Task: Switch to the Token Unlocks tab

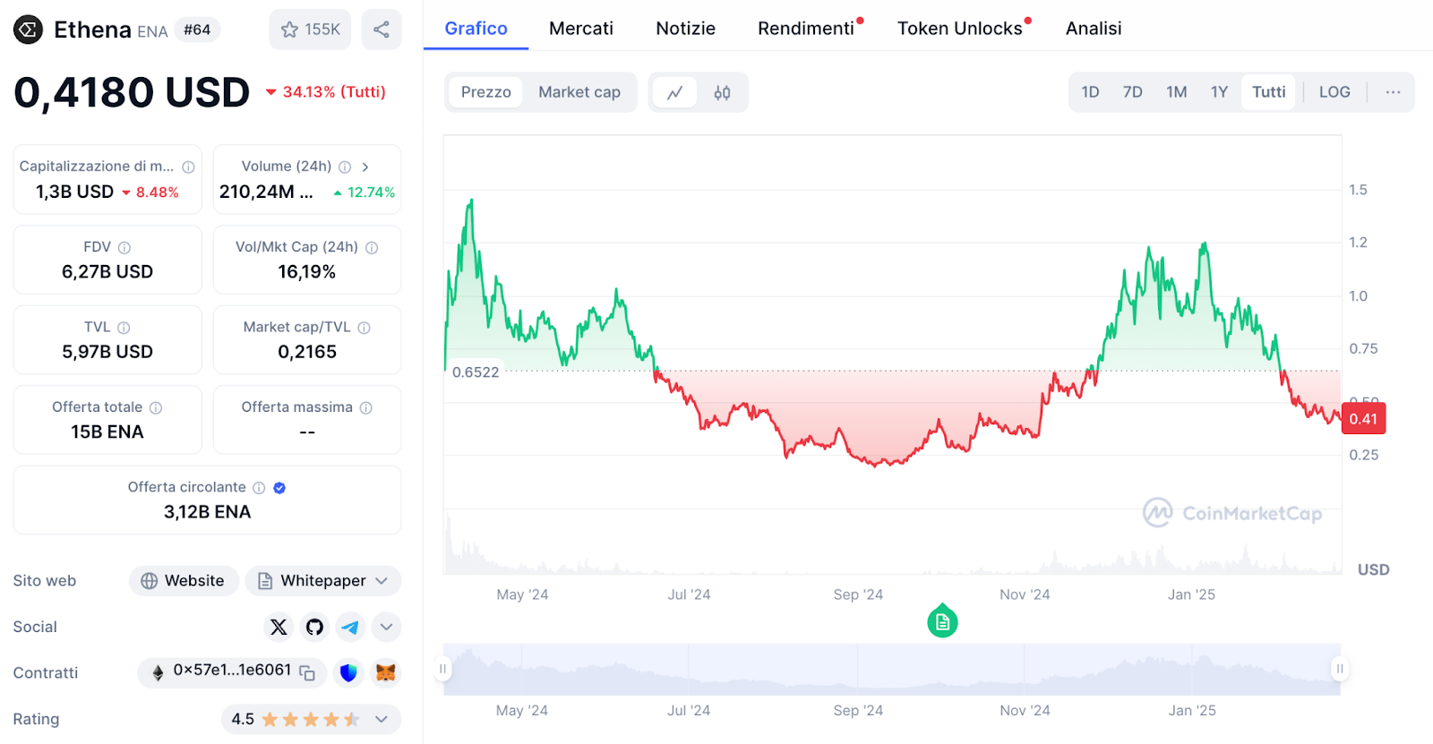Action: point(959,29)
